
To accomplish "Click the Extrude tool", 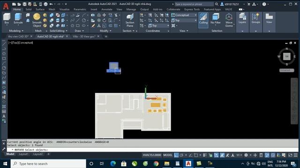I will 18,19.
